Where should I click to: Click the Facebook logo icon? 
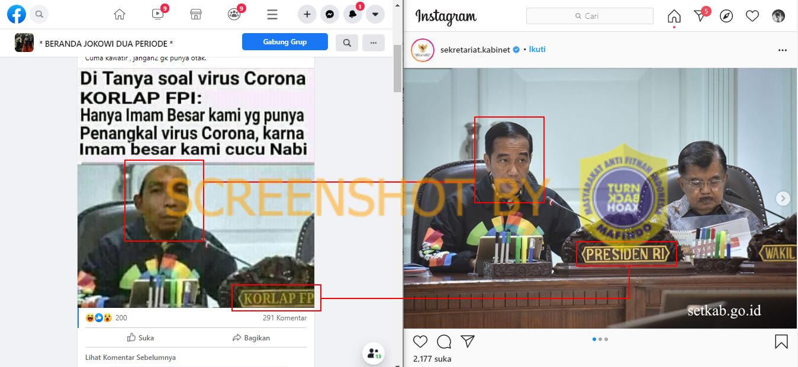(17, 14)
